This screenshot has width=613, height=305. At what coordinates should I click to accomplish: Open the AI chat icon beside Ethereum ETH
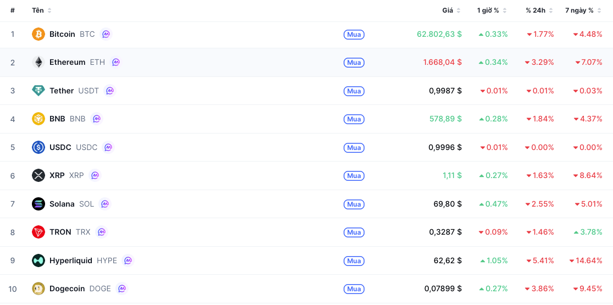[x=116, y=62]
